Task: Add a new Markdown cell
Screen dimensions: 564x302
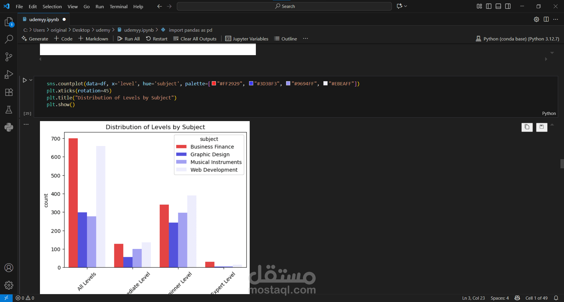Action: (x=93, y=39)
